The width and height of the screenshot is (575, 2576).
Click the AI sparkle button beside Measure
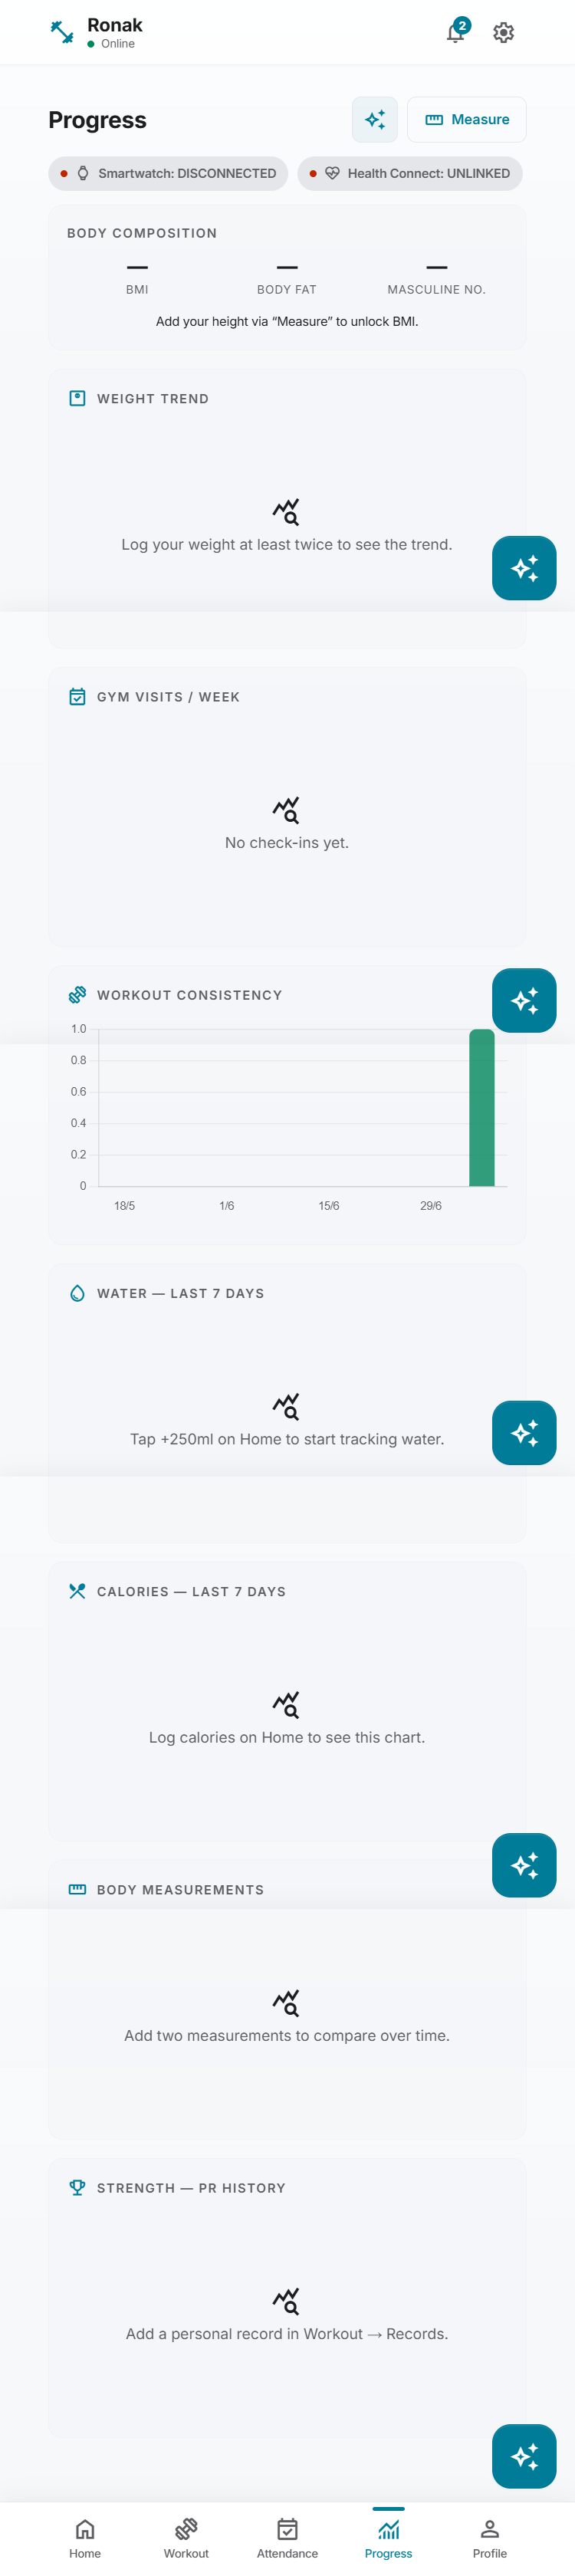375,120
